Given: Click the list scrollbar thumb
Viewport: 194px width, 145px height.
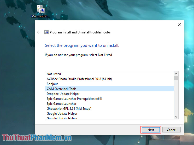Looking at the screenshot, I should pyautogui.click(x=176, y=78).
